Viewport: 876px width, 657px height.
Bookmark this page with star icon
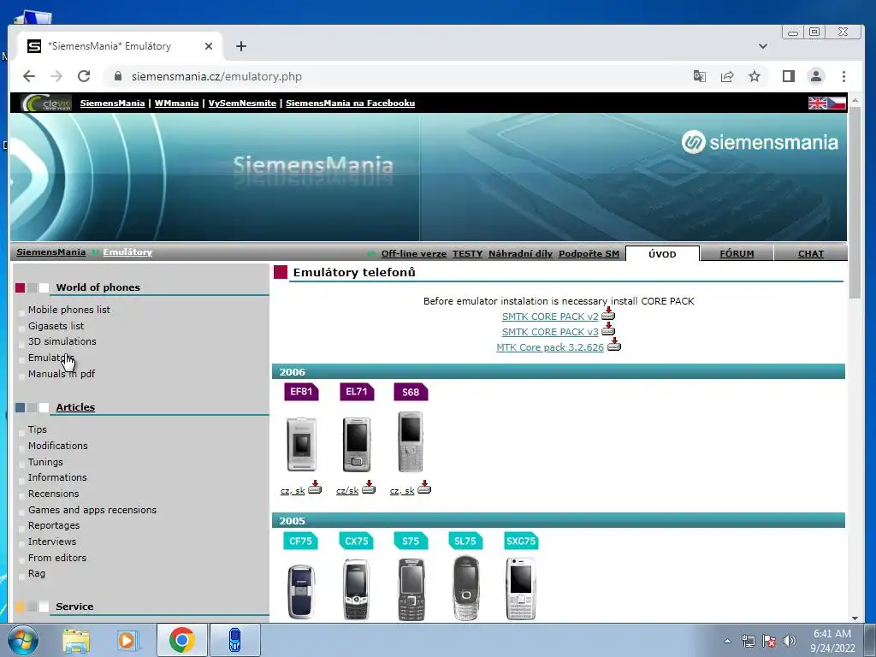click(755, 76)
